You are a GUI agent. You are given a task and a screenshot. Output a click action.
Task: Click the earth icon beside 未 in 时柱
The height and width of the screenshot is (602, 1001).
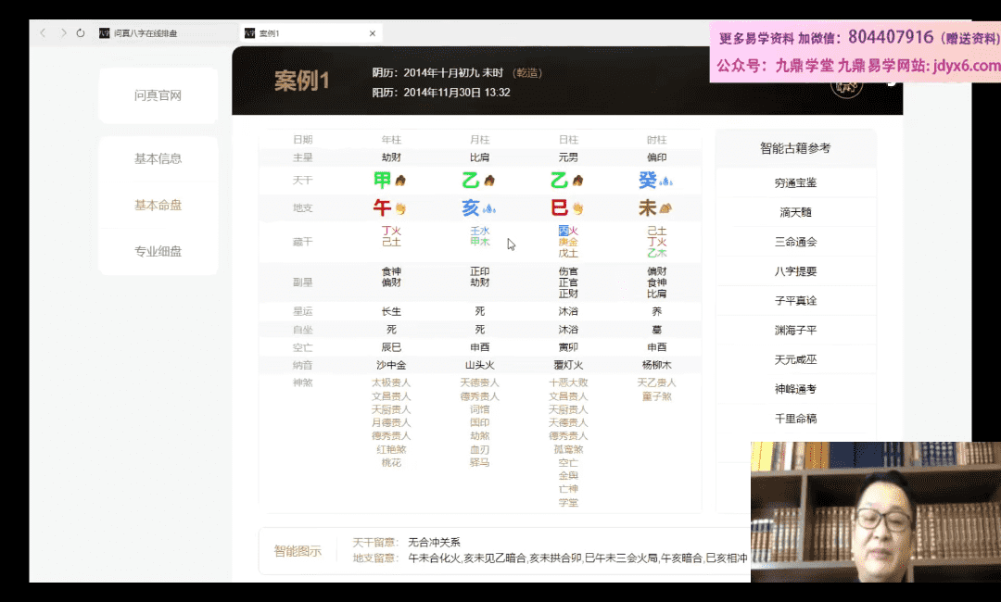pyautogui.click(x=665, y=208)
